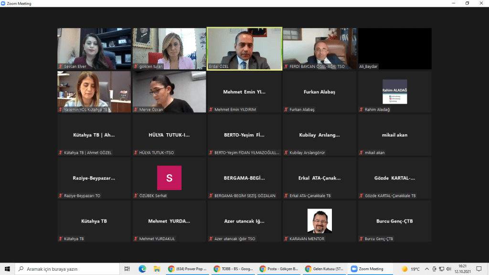This screenshot has width=489, height=275.
Task: Click the Windows Start button
Action: [x=7, y=269]
